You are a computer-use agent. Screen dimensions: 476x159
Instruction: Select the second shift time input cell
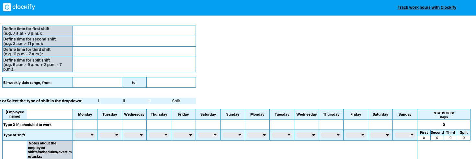pos(134,41)
